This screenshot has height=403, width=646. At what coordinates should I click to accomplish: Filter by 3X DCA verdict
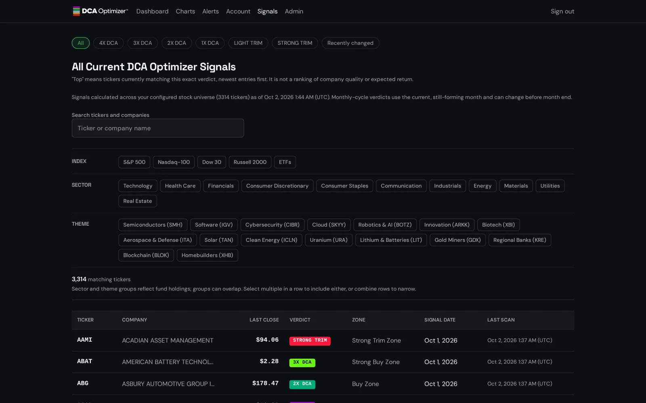click(143, 43)
